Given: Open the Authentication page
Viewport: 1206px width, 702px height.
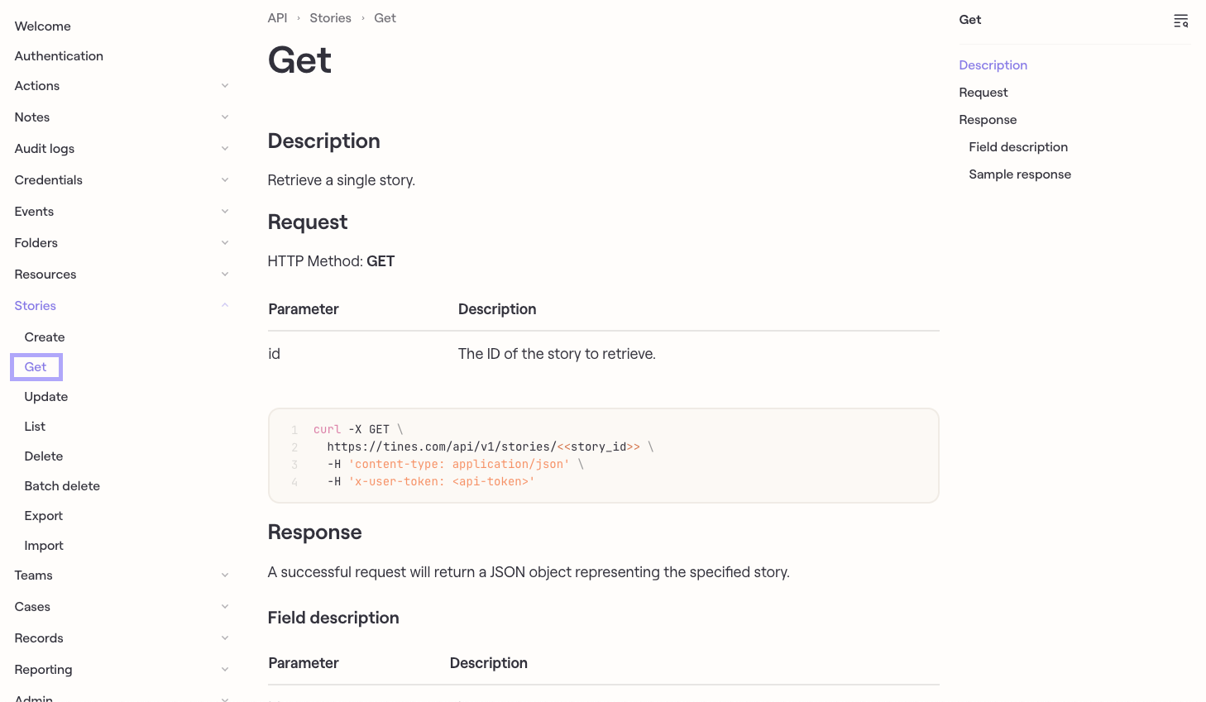Looking at the screenshot, I should coord(59,56).
